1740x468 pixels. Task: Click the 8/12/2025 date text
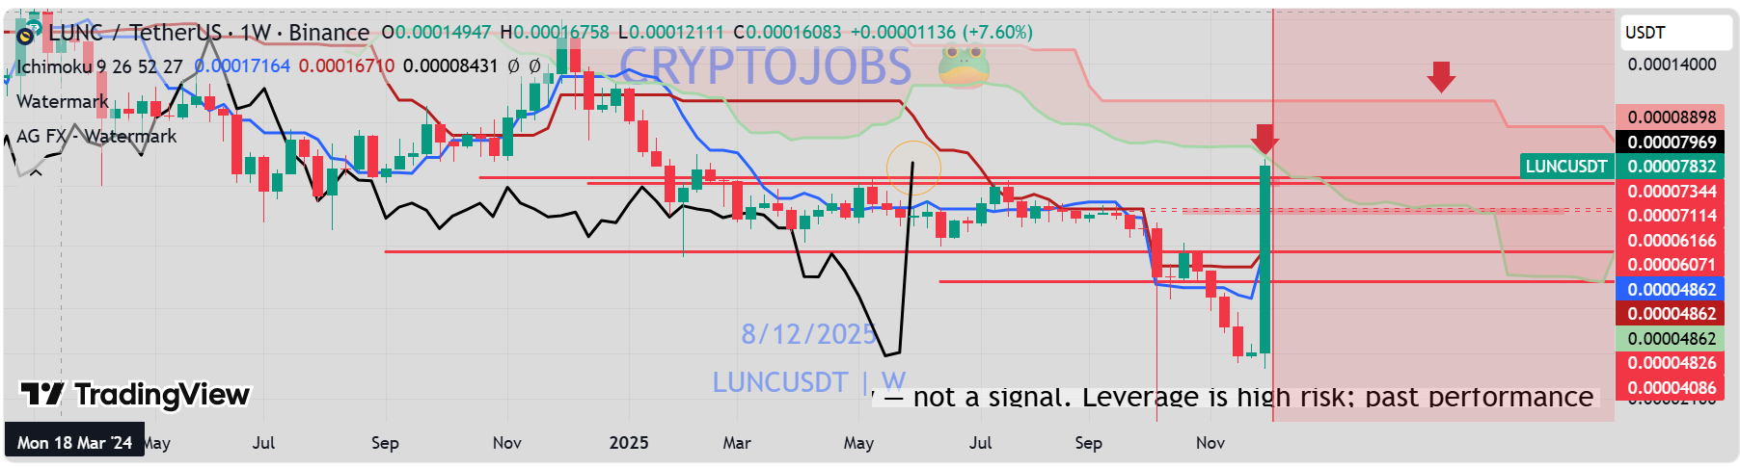tap(808, 334)
